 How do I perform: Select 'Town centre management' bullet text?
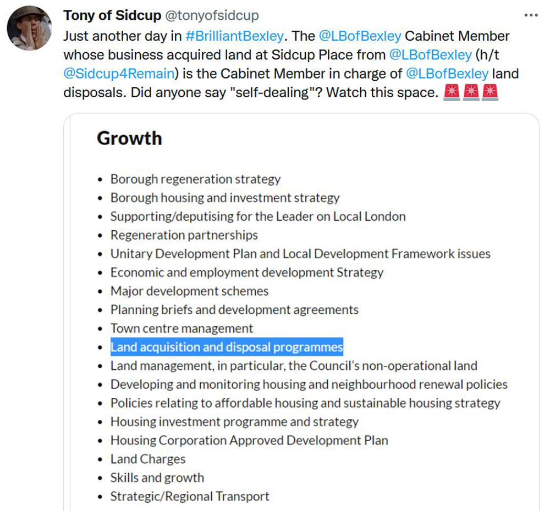(182, 329)
